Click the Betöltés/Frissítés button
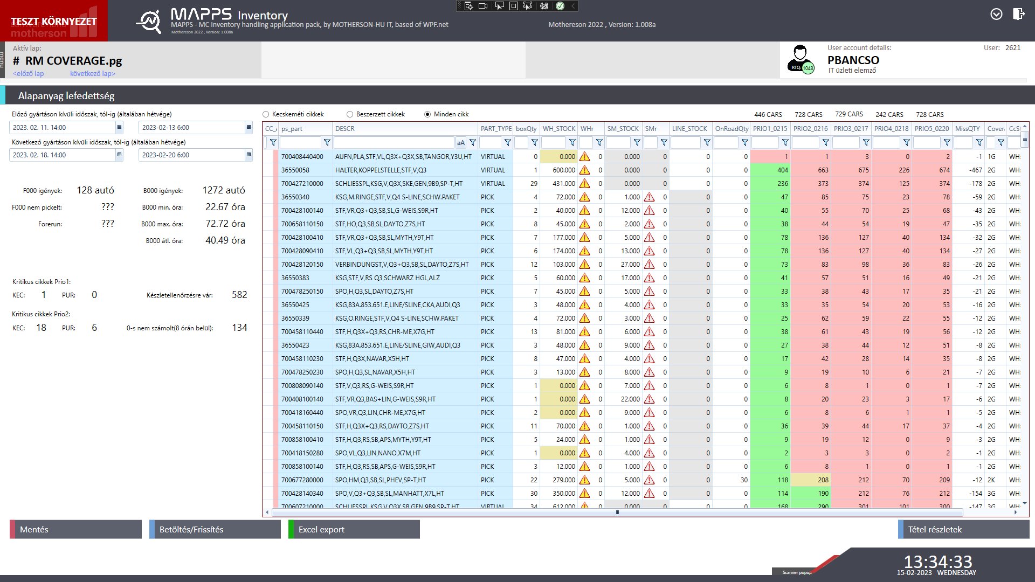This screenshot has width=1035, height=582. (216, 529)
